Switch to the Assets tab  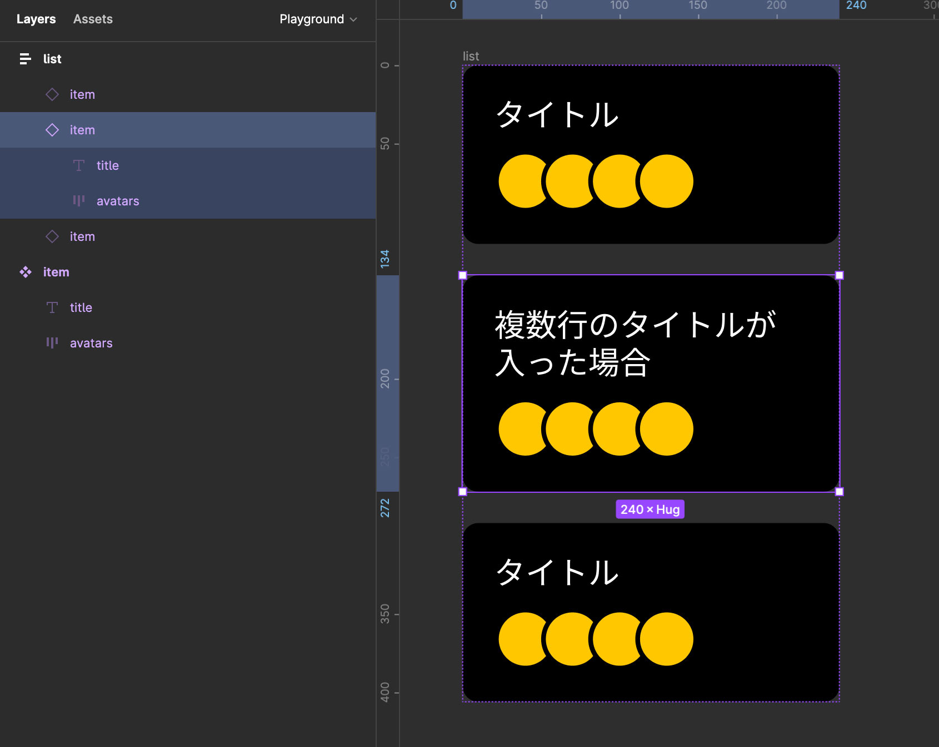click(x=93, y=19)
